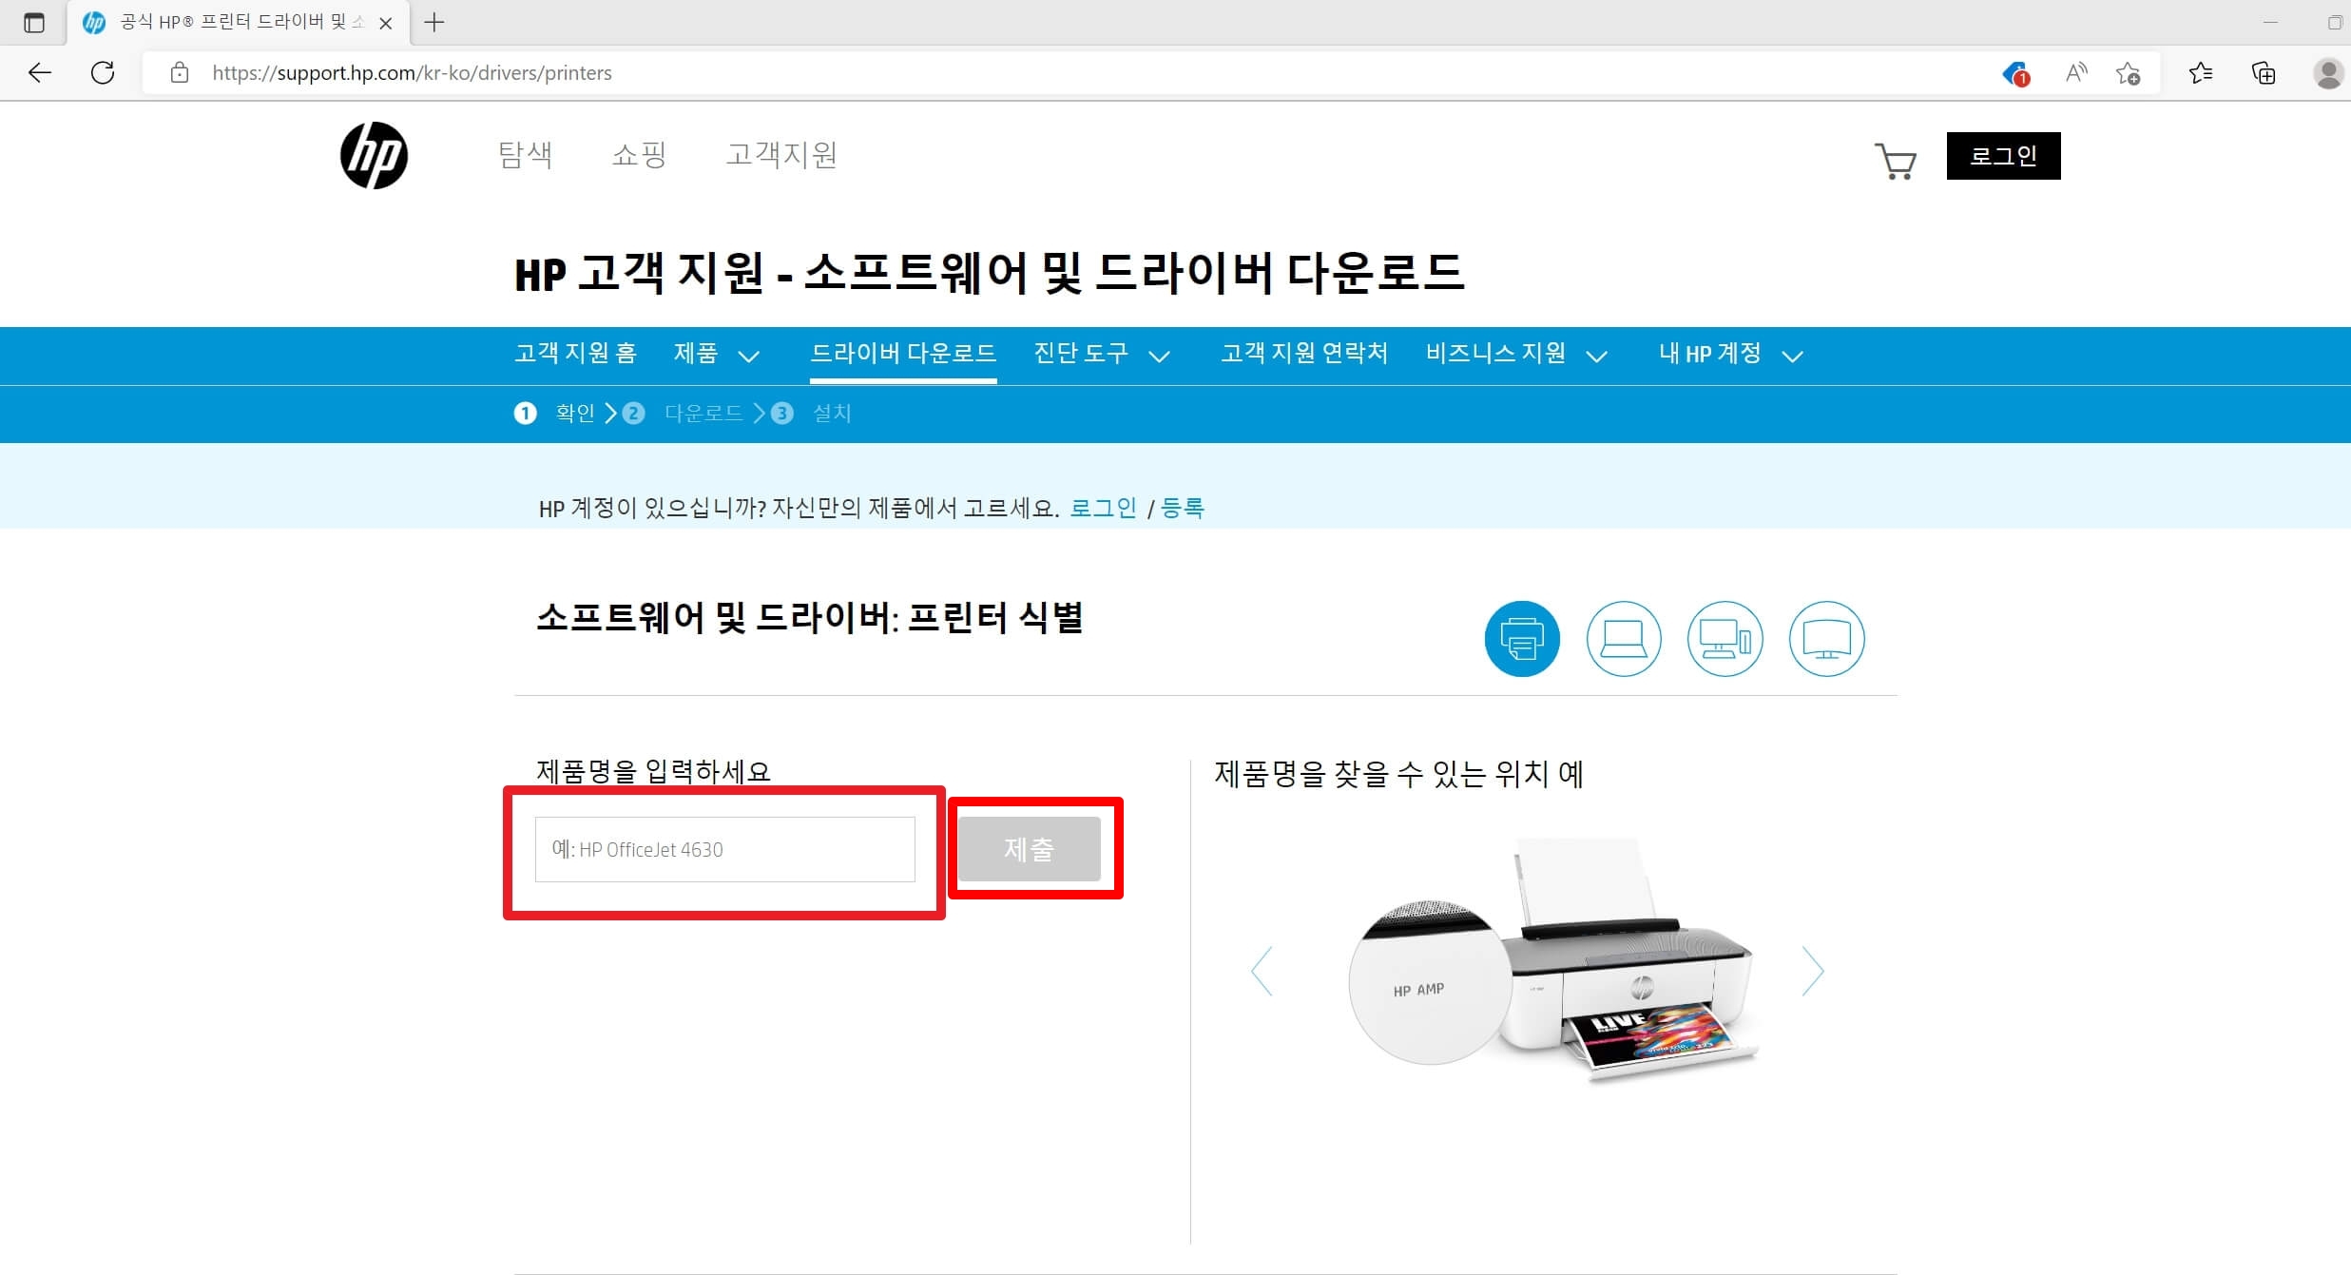Expand the 제품 dropdown menu
The width and height of the screenshot is (2351, 1275).
[x=716, y=355]
